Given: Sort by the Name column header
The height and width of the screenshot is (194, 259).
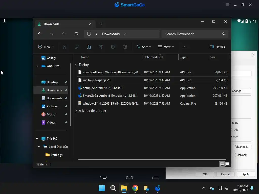Looking at the screenshot, I should pos(85,57).
